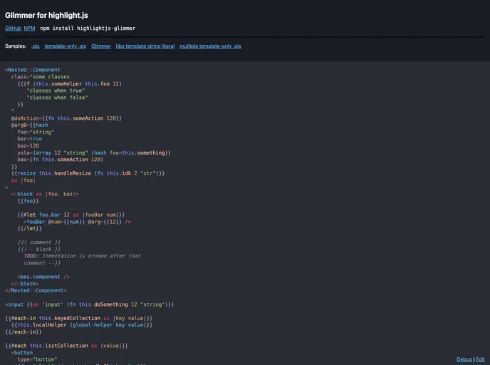Click the Debug link
The image size is (490, 365).
pyautogui.click(x=464, y=359)
